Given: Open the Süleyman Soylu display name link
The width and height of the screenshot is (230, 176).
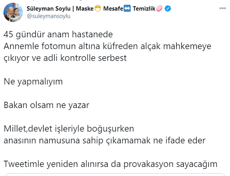Looking at the screenshot, I should click(x=49, y=9).
